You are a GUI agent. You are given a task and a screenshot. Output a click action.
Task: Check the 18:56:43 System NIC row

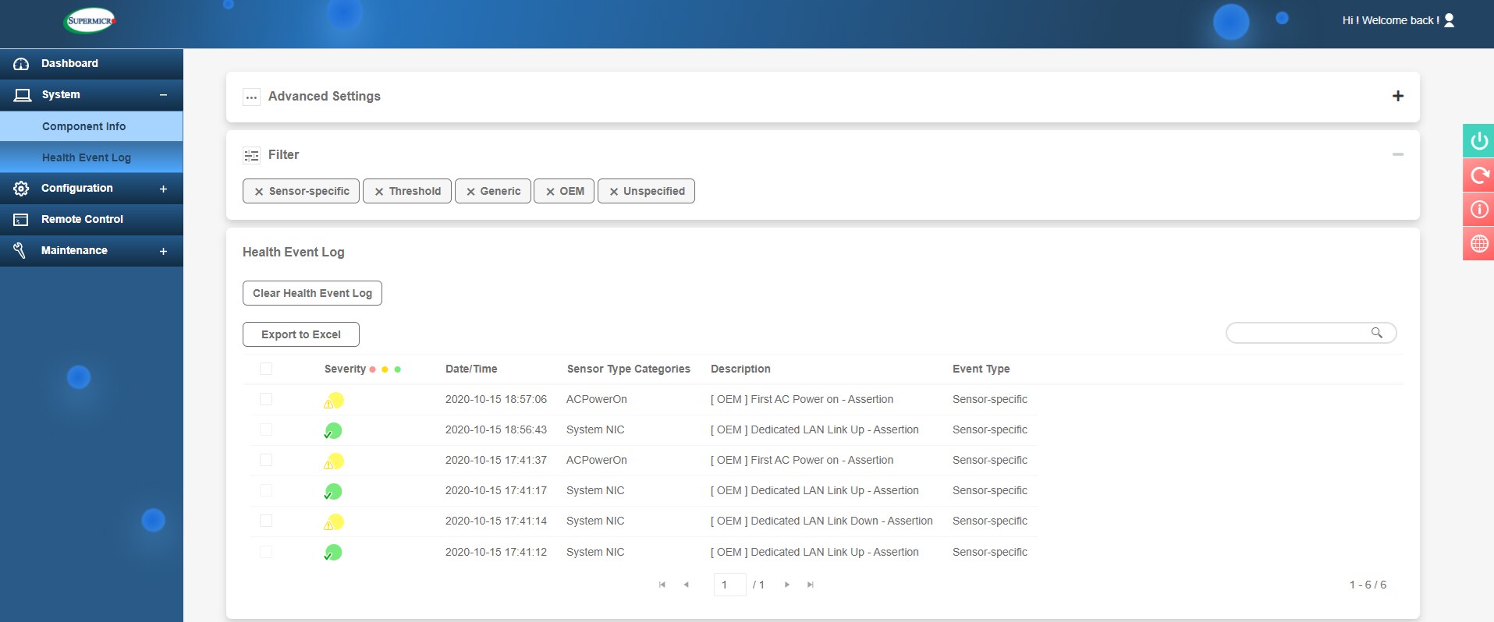[266, 429]
